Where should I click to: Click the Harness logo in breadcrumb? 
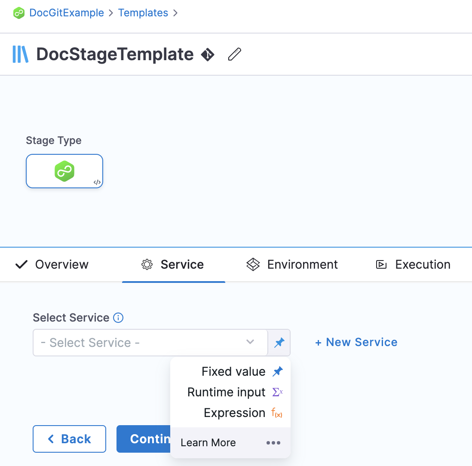[x=19, y=13]
